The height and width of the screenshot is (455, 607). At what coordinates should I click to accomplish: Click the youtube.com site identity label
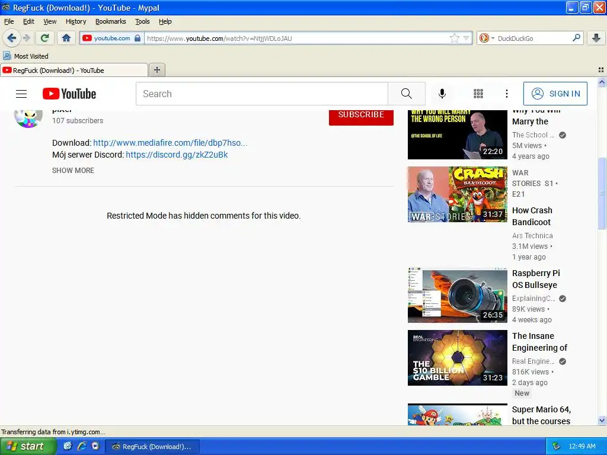(x=112, y=38)
